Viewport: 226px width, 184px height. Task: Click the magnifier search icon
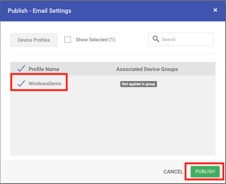(156, 39)
